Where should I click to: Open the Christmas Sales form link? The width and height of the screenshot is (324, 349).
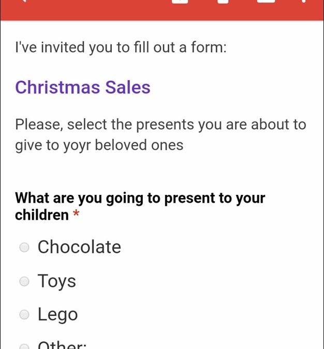click(83, 87)
